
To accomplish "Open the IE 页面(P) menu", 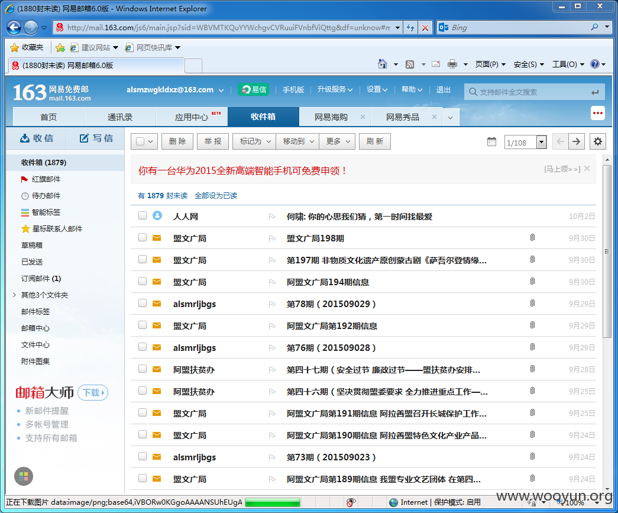I will pyautogui.click(x=490, y=64).
